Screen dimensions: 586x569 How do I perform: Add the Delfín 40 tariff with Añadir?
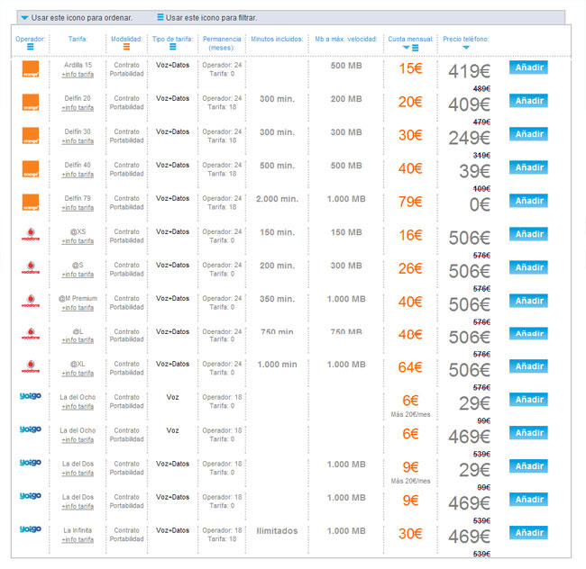click(528, 167)
